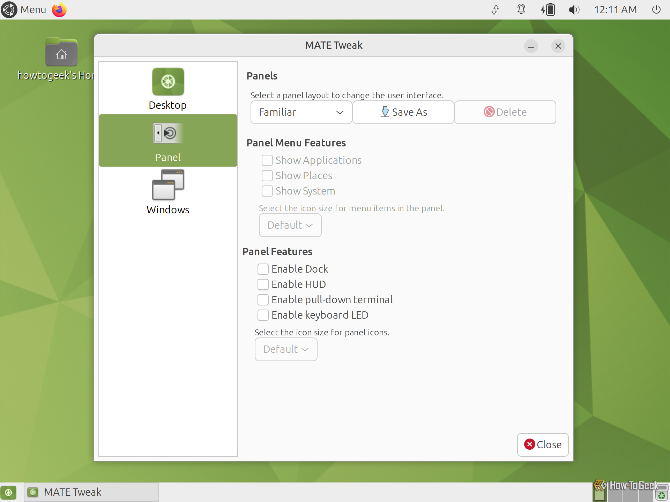670x502 pixels.
Task: Minimize the MATE Tweak window
Action: coord(531,46)
